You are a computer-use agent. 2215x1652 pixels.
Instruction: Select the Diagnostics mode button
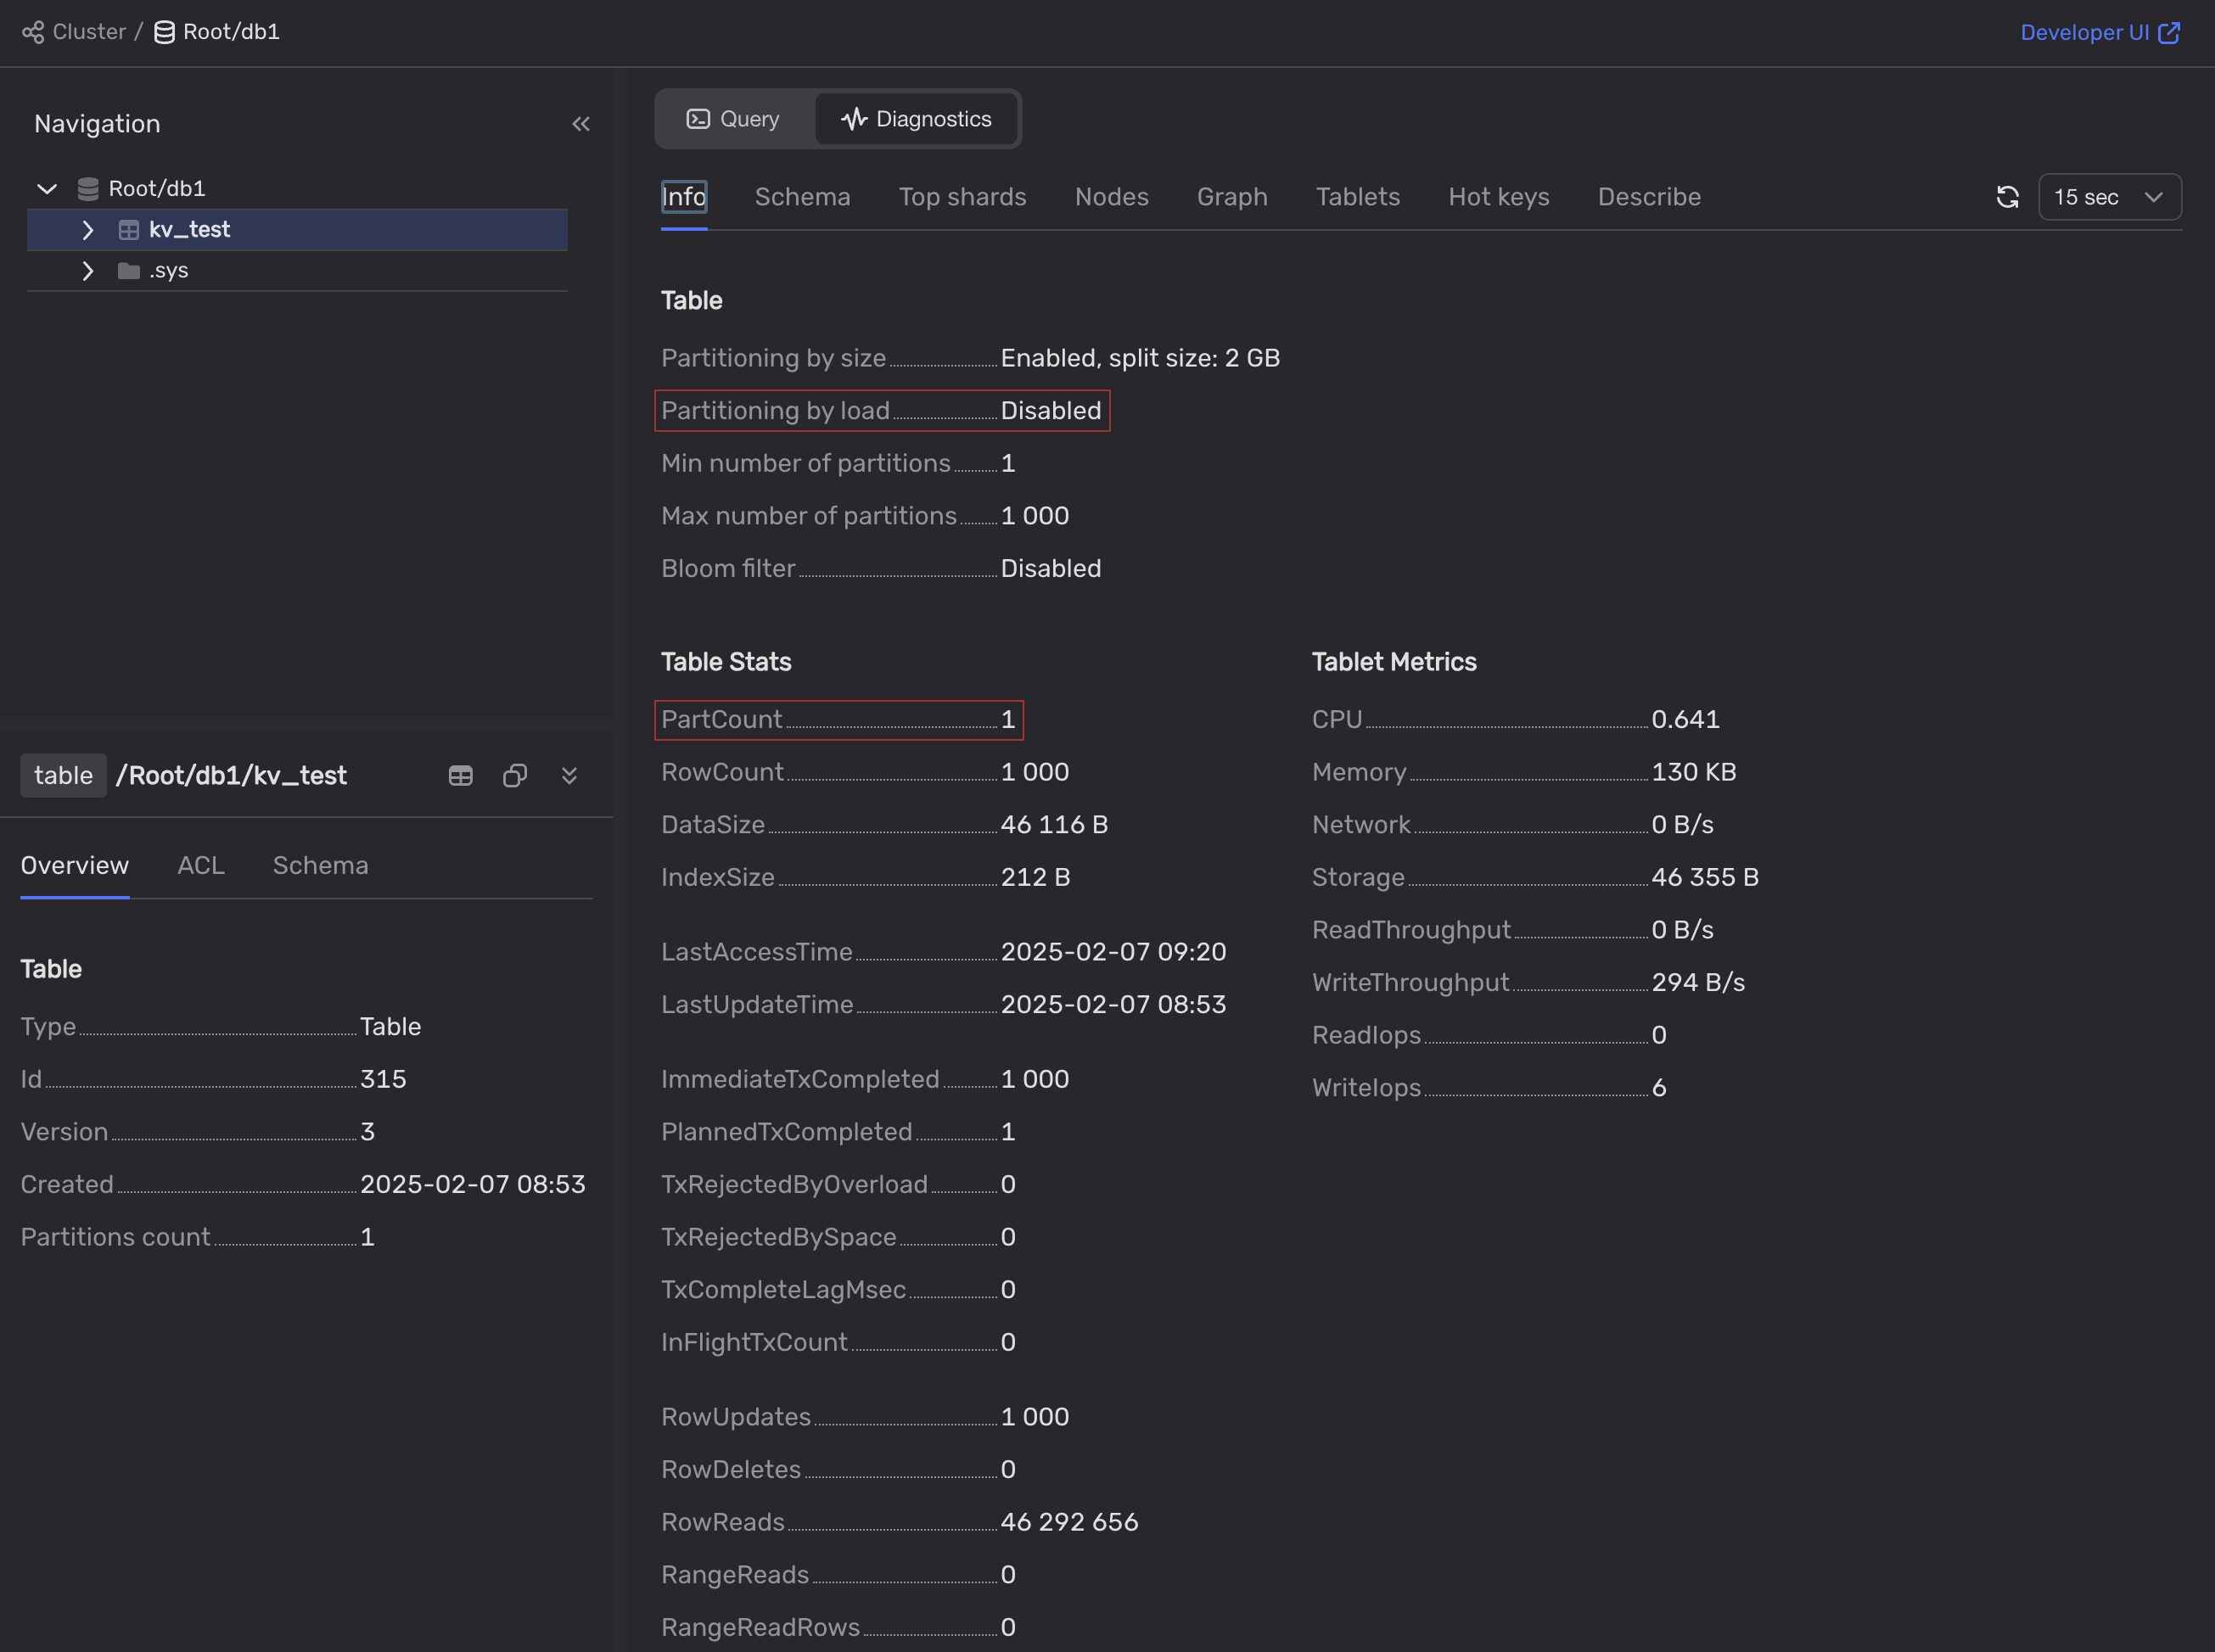916,119
